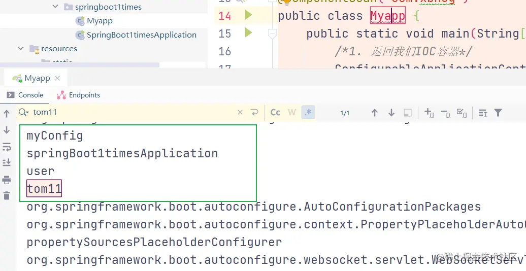Enable scroll to end in console

(x=7, y=163)
